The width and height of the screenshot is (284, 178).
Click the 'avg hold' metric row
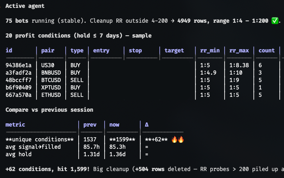(x=19, y=154)
